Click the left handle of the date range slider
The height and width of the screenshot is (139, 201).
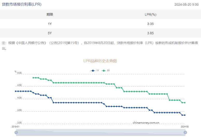click(16, 132)
